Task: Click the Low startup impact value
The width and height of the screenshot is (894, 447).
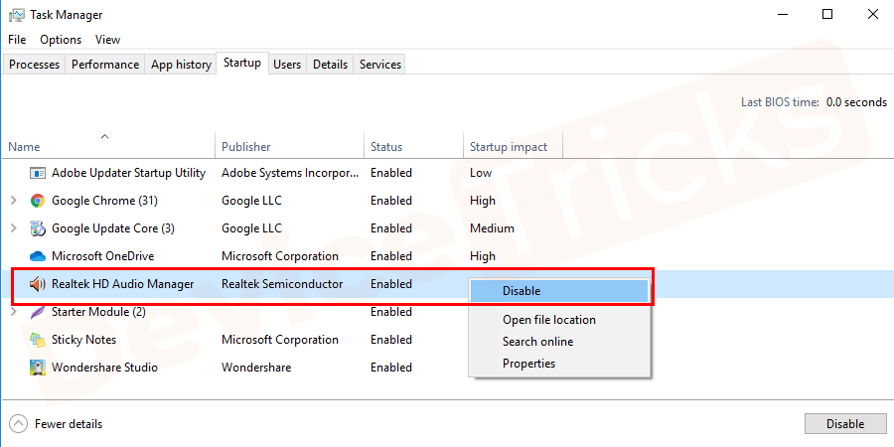Action: (481, 173)
